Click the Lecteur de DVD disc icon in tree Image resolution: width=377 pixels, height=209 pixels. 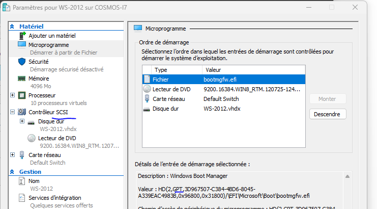[x=32, y=138]
